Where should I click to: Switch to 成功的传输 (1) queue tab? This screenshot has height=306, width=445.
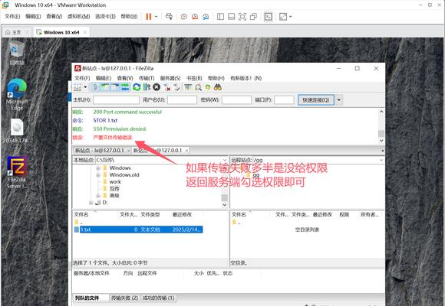point(158,298)
